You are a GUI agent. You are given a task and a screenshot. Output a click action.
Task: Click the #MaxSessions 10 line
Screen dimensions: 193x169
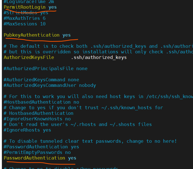click(25, 24)
